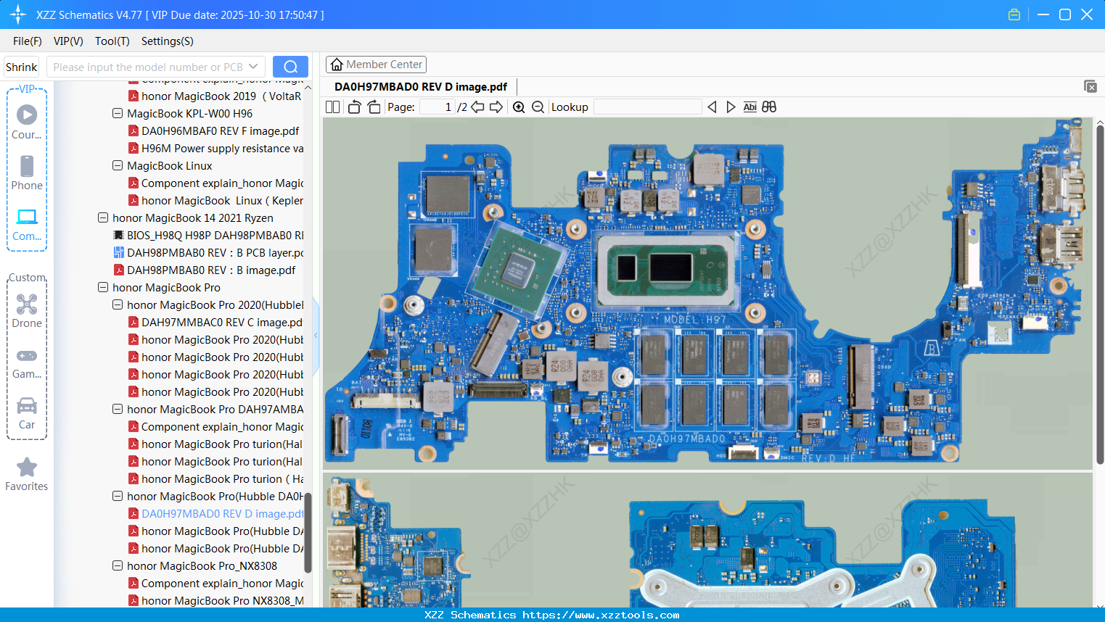Open model number search dropdown arrow

253,67
